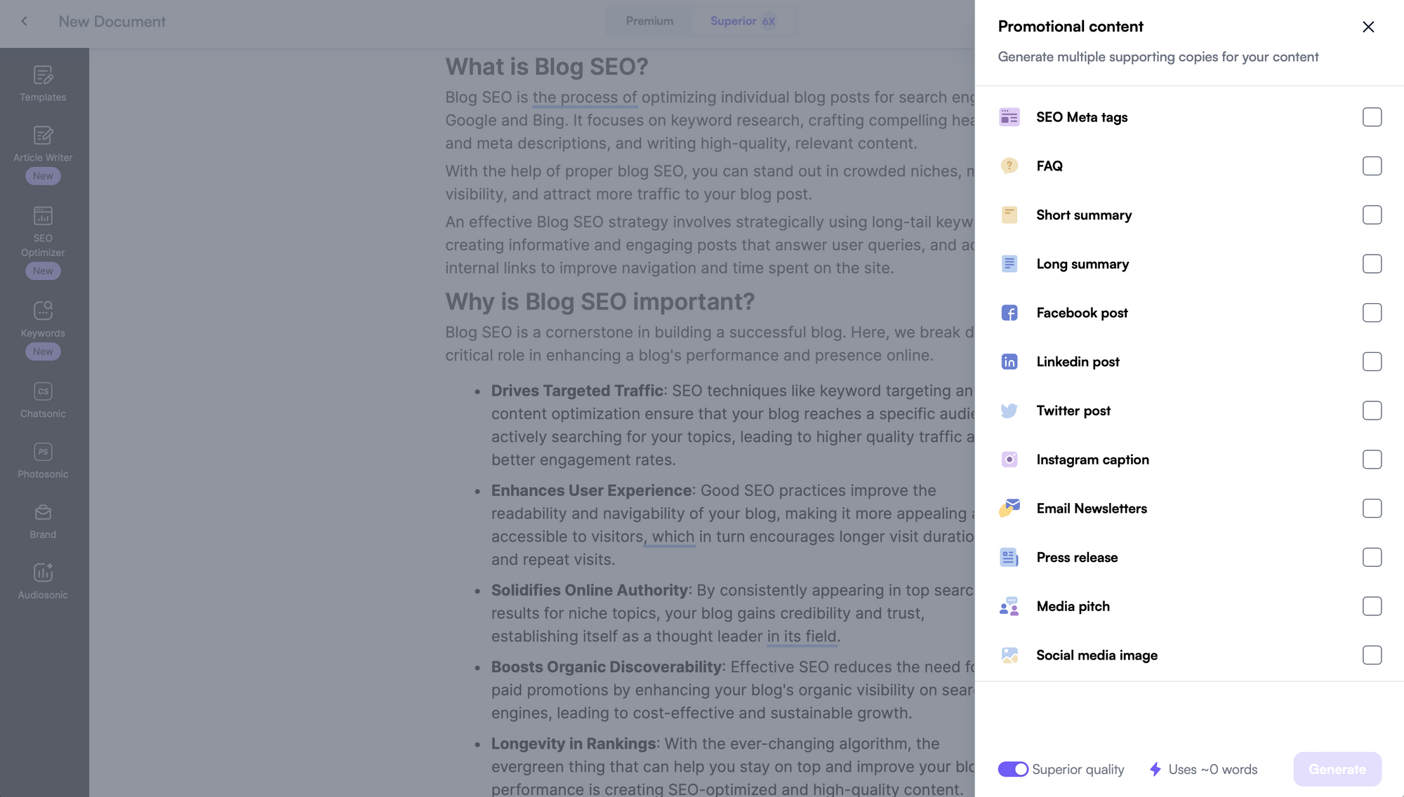
Task: Open Photosonic from the sidebar
Action: [x=43, y=460]
